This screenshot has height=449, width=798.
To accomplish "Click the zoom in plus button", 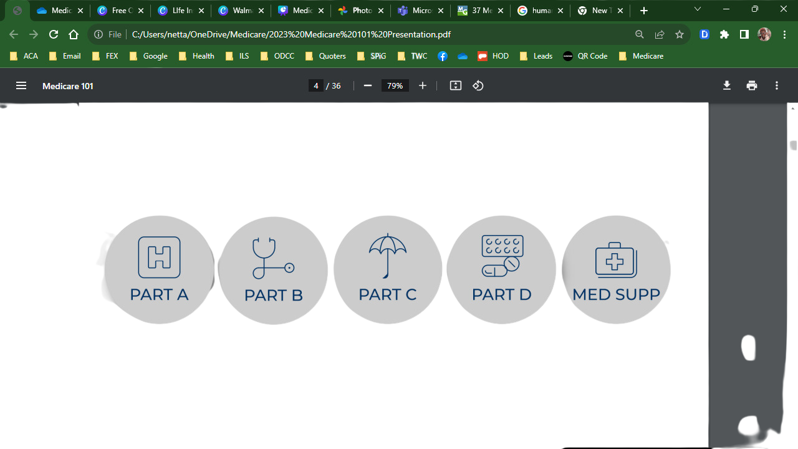I will pos(423,85).
